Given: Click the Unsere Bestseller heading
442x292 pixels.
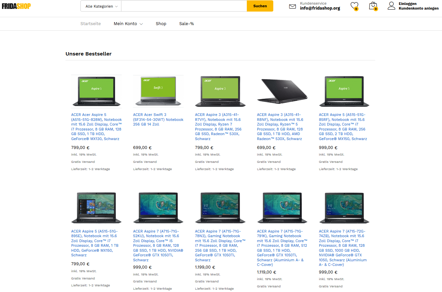Looking at the screenshot, I should [x=88, y=54].
